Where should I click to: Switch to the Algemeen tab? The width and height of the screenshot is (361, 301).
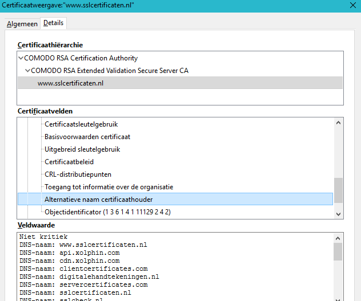[22, 24]
